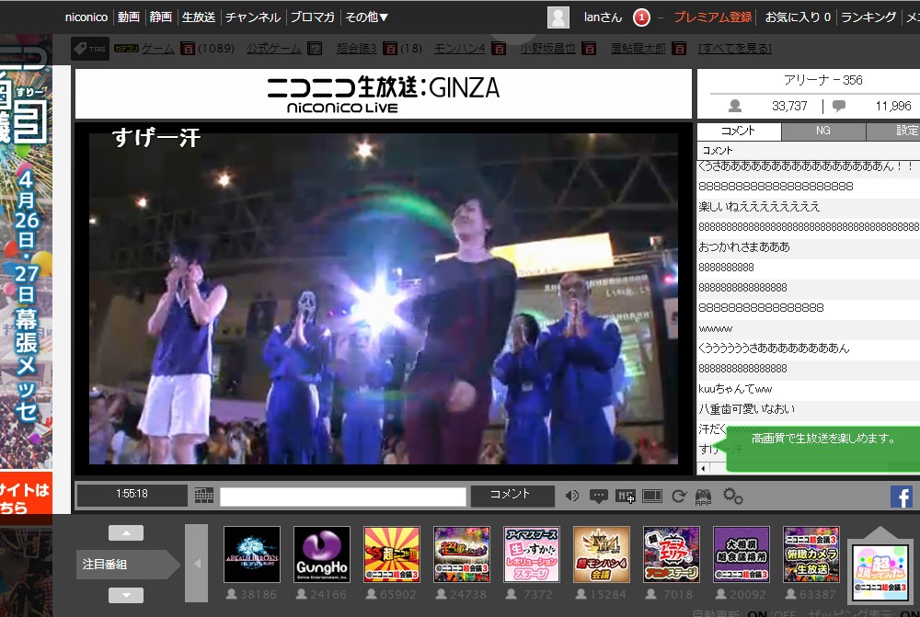Open the NG add filter icon
The image size is (920, 617).
(625, 497)
